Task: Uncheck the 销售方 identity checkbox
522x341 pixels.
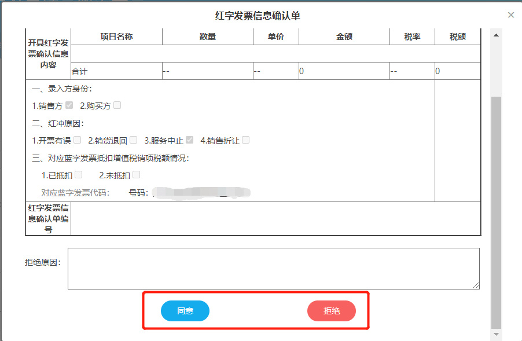Action: click(x=69, y=105)
